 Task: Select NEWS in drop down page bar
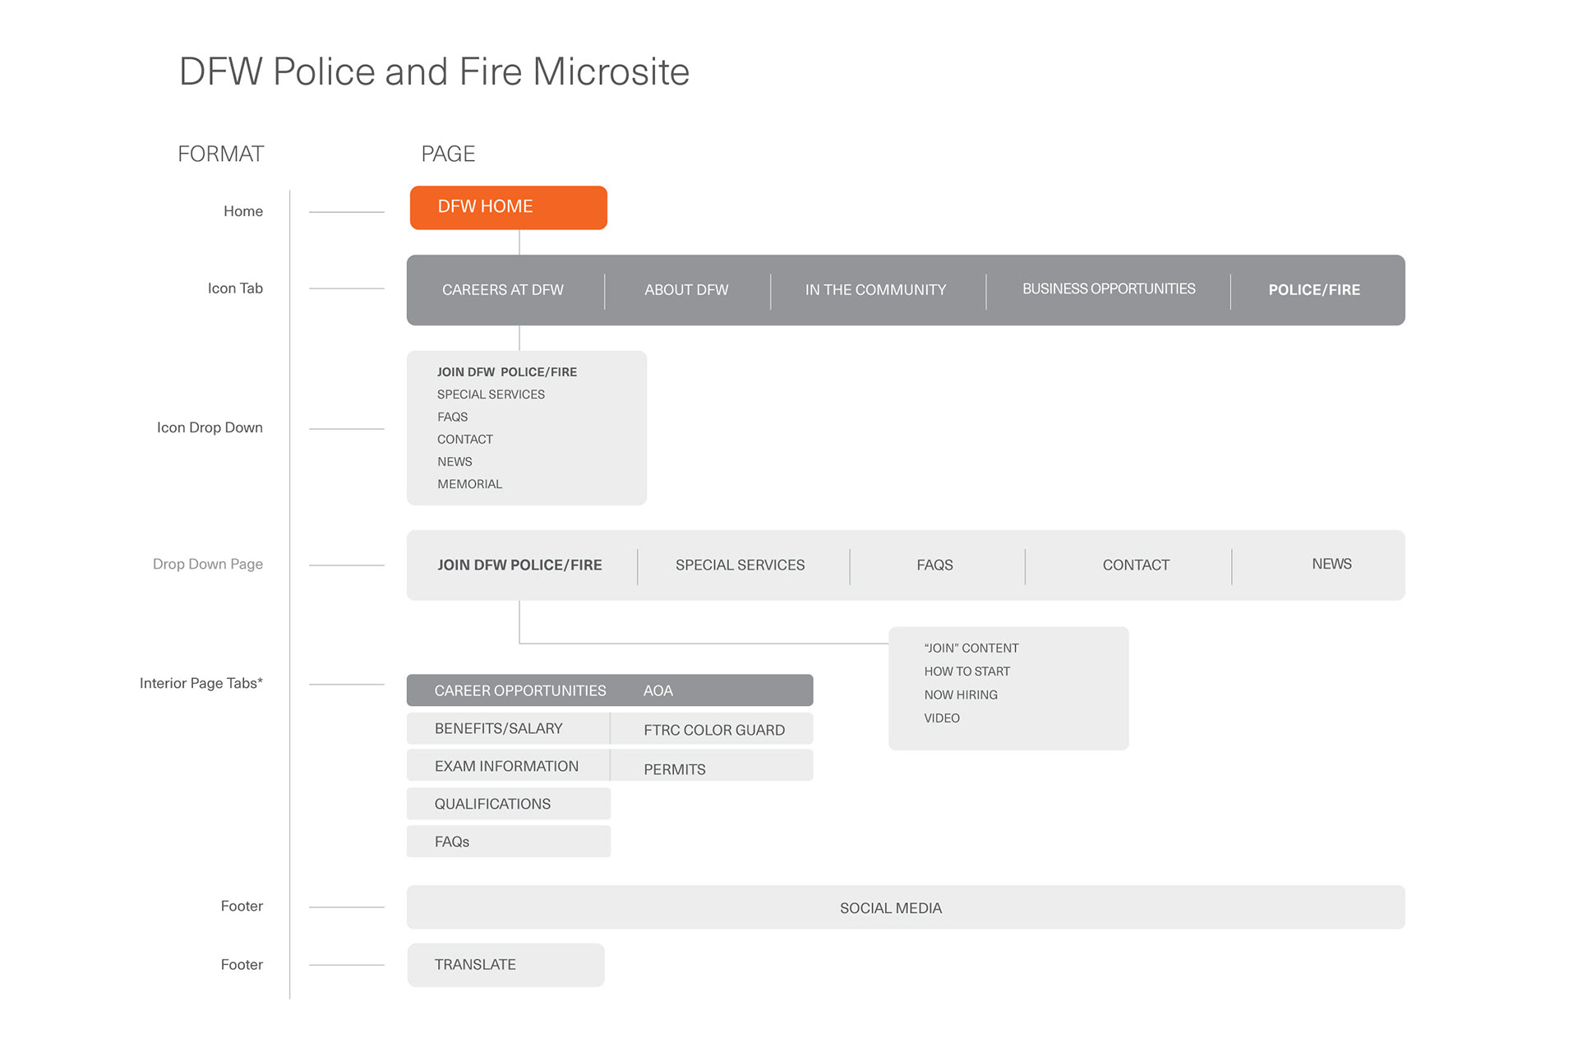pyautogui.click(x=1331, y=564)
